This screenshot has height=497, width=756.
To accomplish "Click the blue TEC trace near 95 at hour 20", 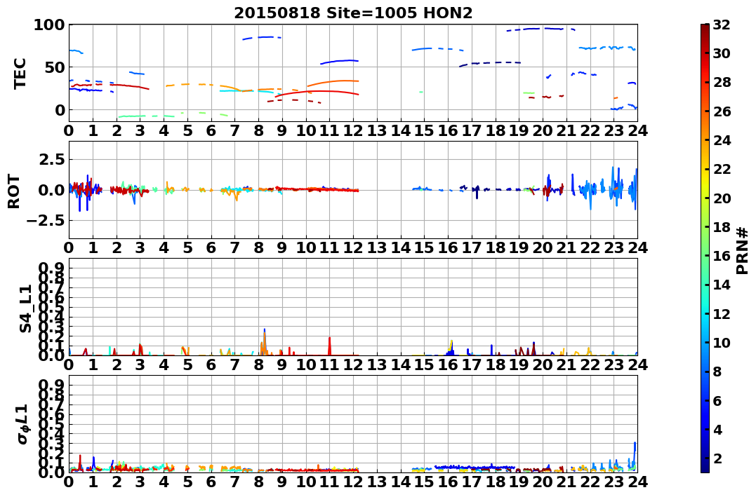I will [x=541, y=29].
